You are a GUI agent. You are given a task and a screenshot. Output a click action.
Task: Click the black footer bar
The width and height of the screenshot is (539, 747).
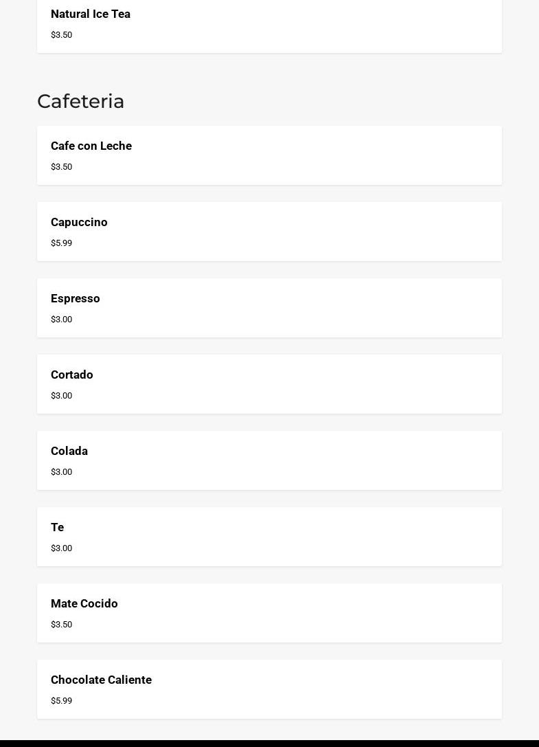pyautogui.click(x=269, y=743)
